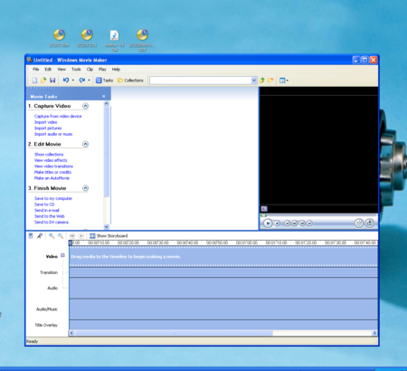The width and height of the screenshot is (407, 371).
Task: Click Make titles or credits
Action: pyautogui.click(x=52, y=172)
